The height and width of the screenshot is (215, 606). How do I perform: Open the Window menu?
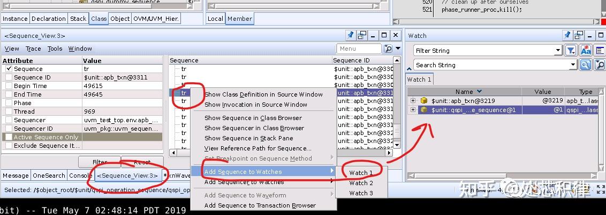(x=80, y=49)
